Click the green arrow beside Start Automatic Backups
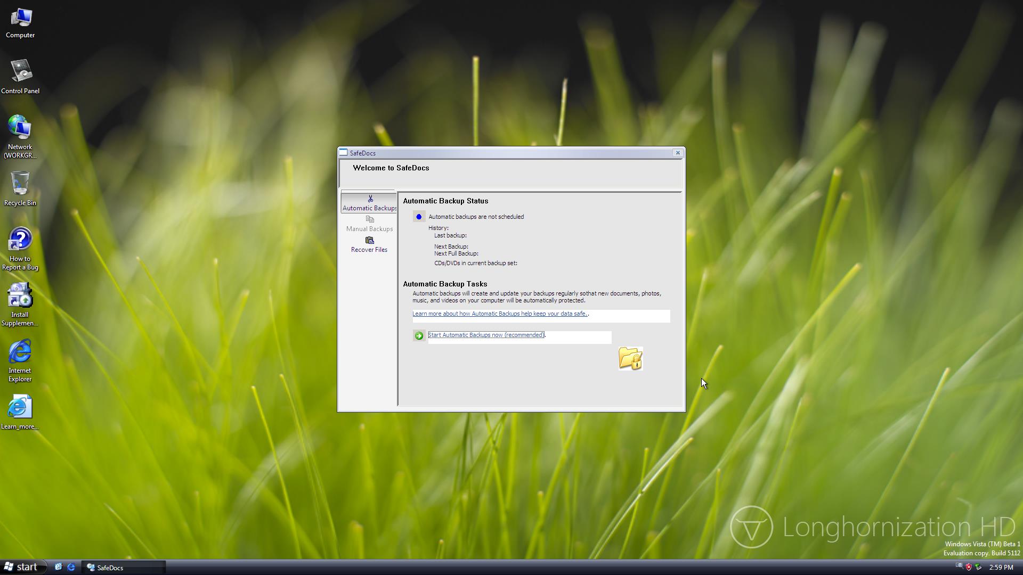Screen dimensions: 1023x575 click(x=419, y=335)
